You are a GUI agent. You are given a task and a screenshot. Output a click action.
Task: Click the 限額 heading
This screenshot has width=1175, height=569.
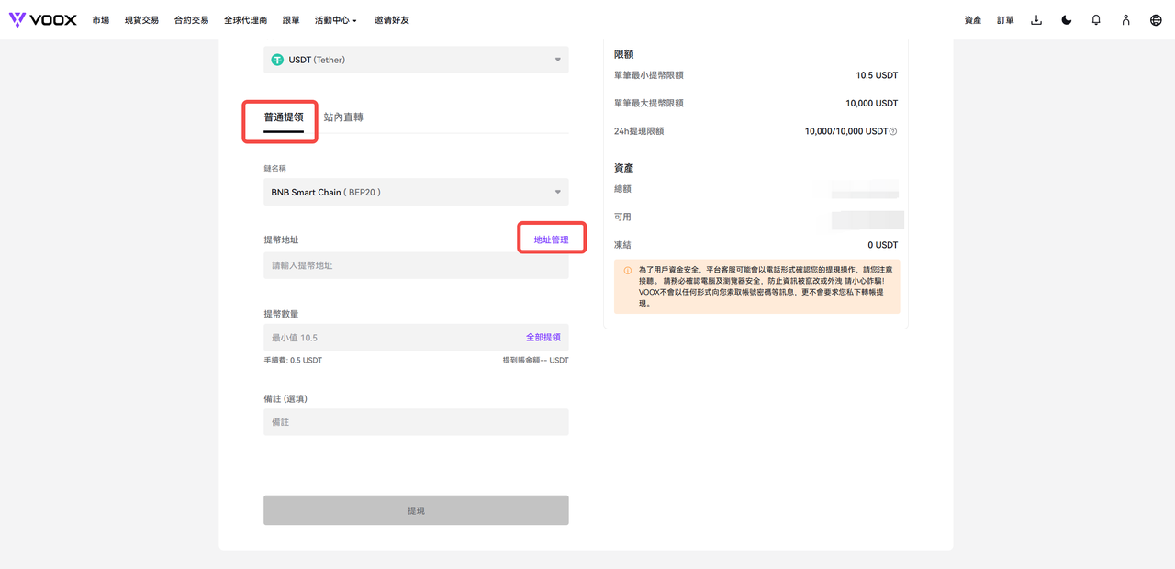click(x=624, y=54)
